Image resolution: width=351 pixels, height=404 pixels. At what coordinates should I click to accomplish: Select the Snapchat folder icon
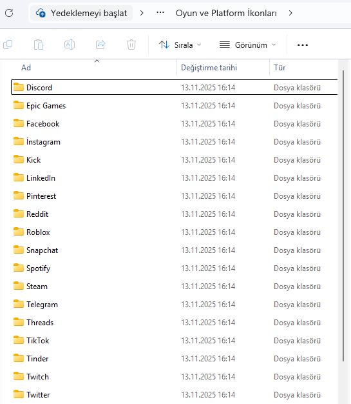pyautogui.click(x=19, y=249)
